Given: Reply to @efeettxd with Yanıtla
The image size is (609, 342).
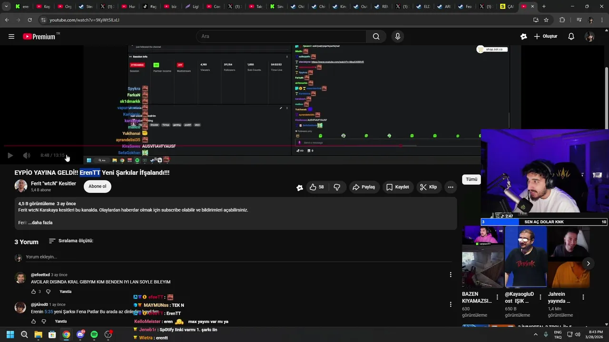Looking at the screenshot, I should tap(66, 292).
